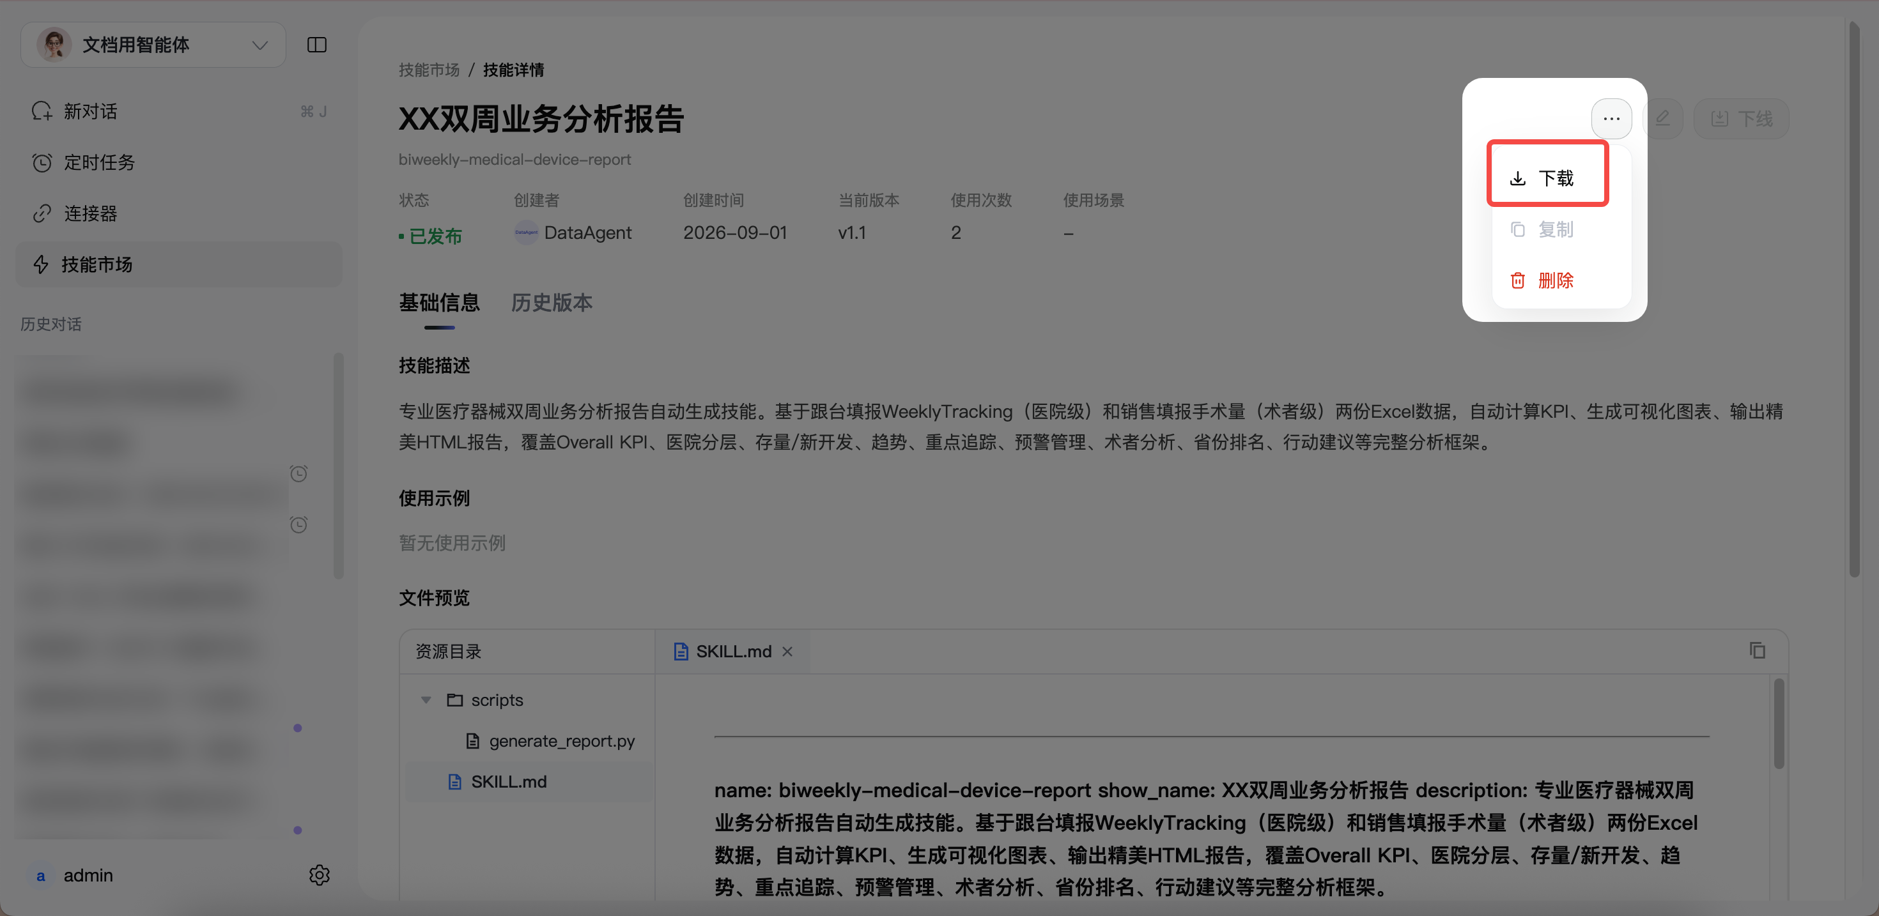Click the history list scrollbar

(337, 465)
